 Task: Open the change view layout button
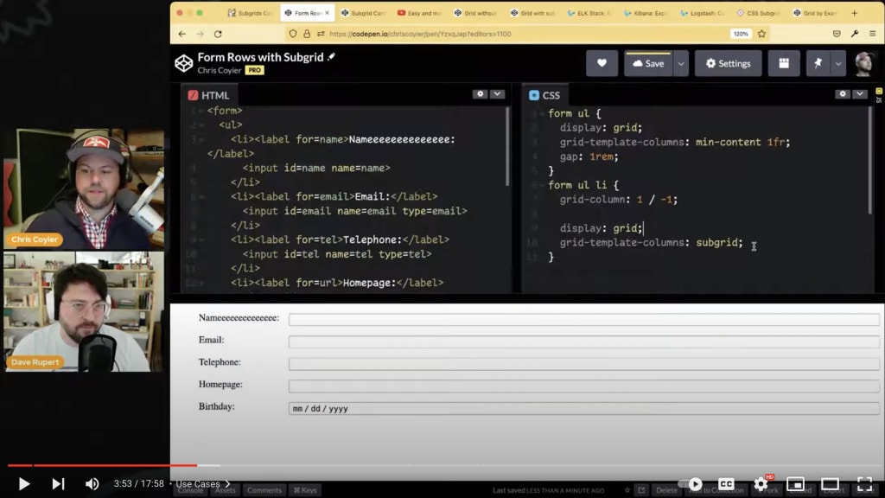point(783,63)
